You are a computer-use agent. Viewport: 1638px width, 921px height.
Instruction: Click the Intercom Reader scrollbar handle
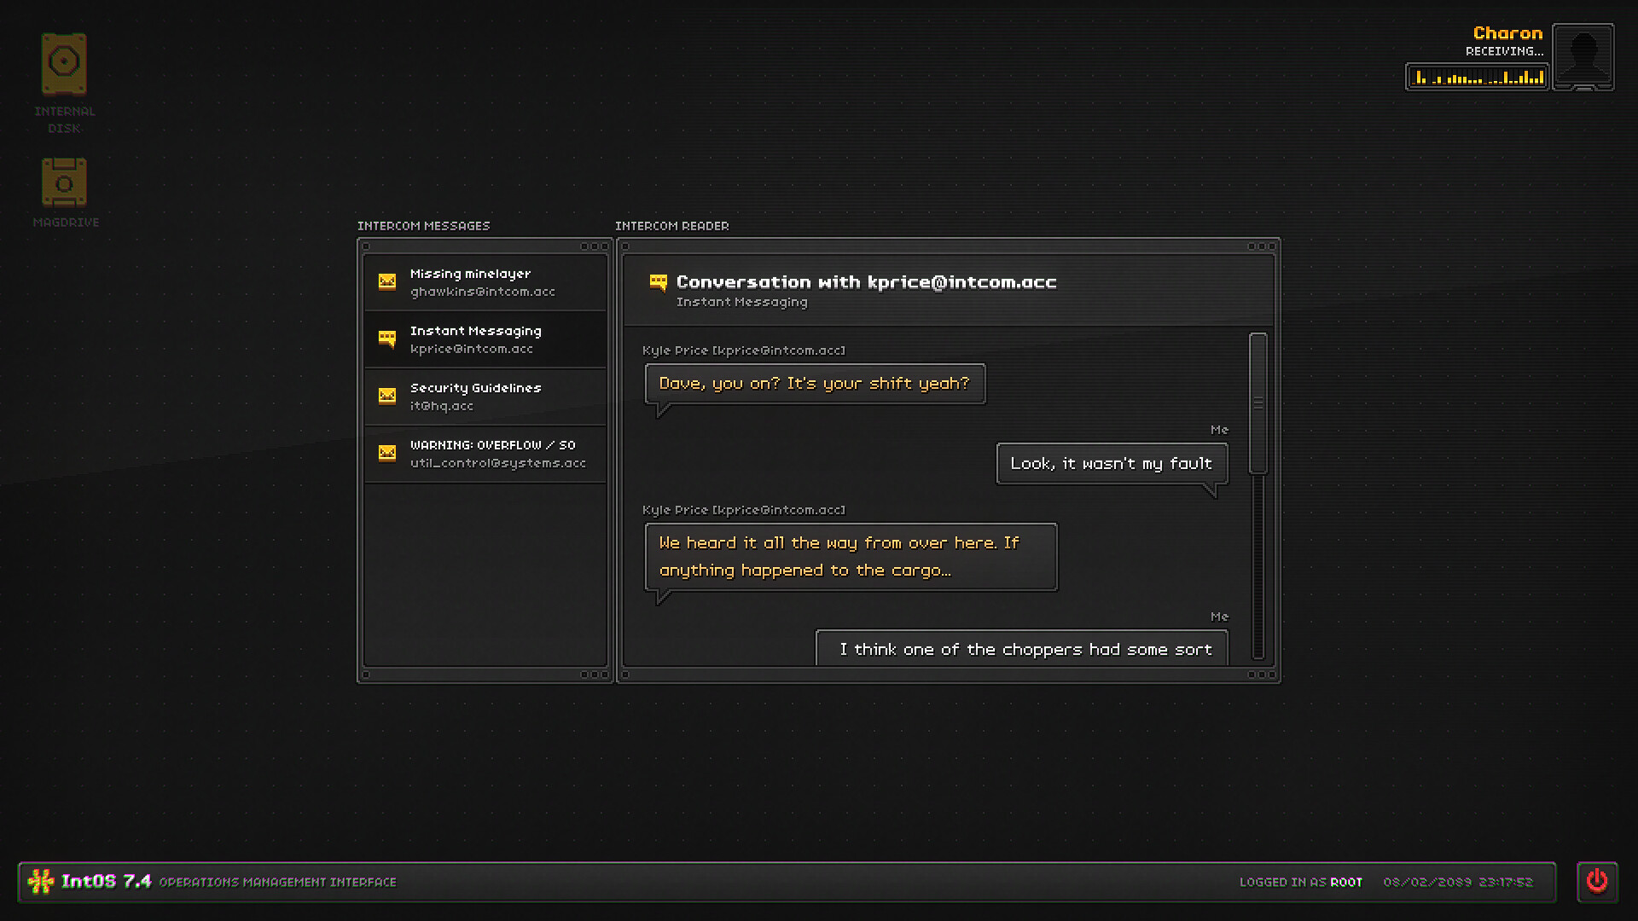point(1258,403)
